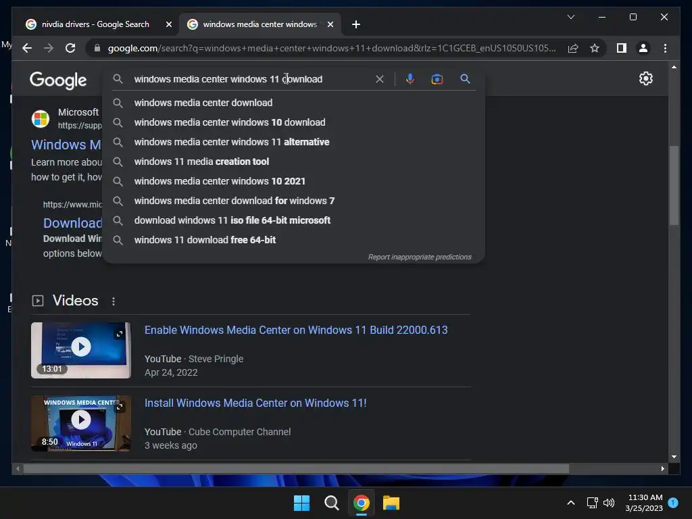Click the Microsoft favicon in first result
The height and width of the screenshot is (519, 692).
[40, 119]
